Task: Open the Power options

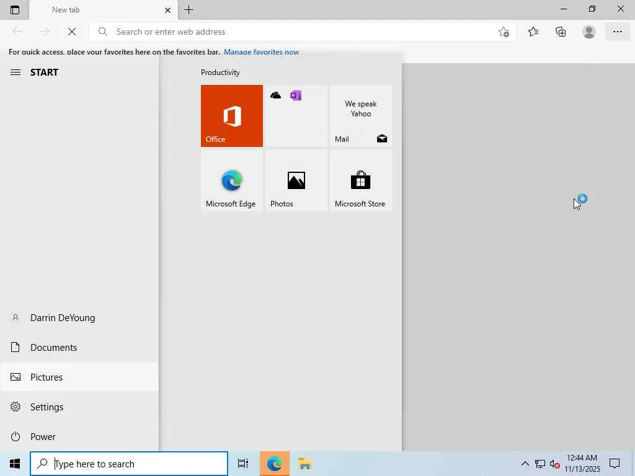Action: pyautogui.click(x=79, y=436)
